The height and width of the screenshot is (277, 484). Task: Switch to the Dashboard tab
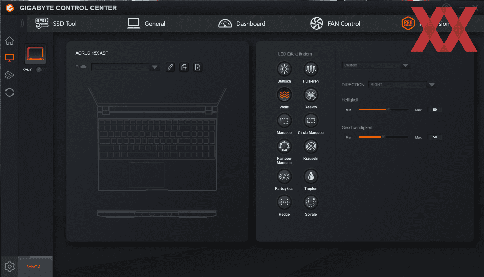pyautogui.click(x=242, y=24)
